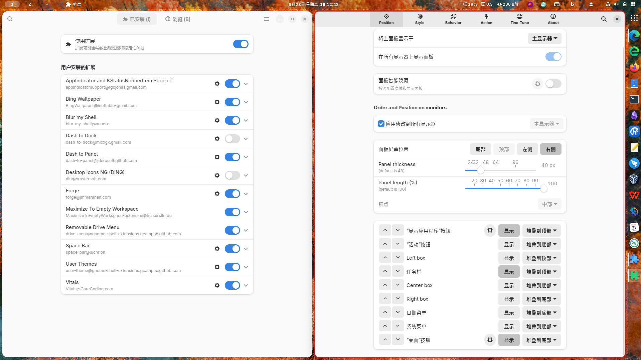
Task: Click search icon in Dash to Panel settings
Action: (x=604, y=19)
